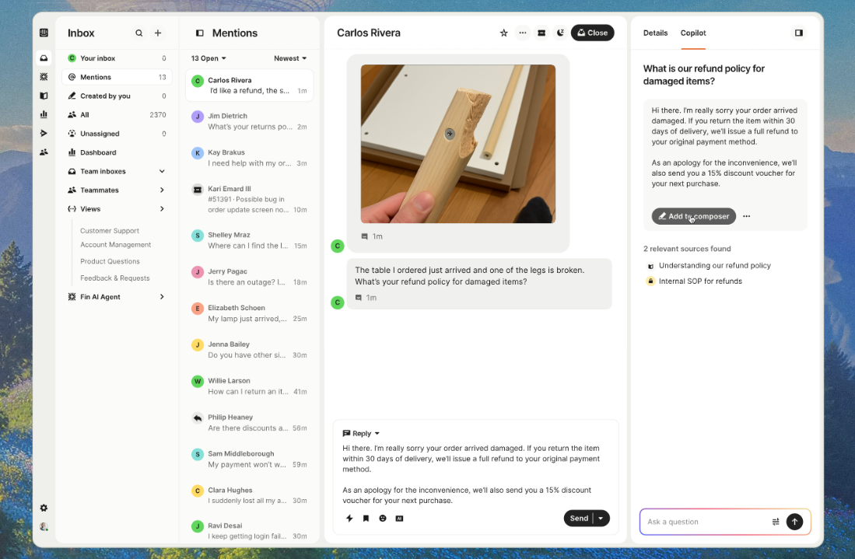Click the bookmark icon in the composer toolbar
Viewport: 855px width, 559px height.
coord(366,519)
